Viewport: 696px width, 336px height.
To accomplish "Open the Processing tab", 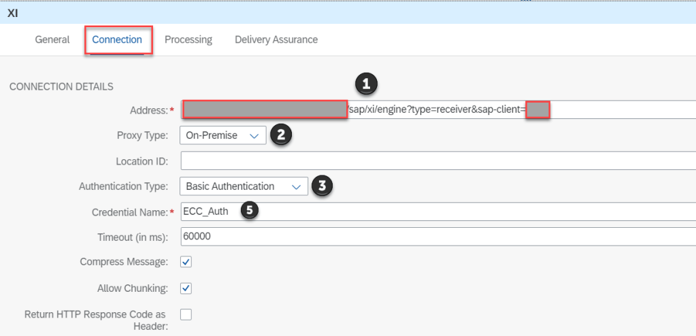I will (x=188, y=39).
